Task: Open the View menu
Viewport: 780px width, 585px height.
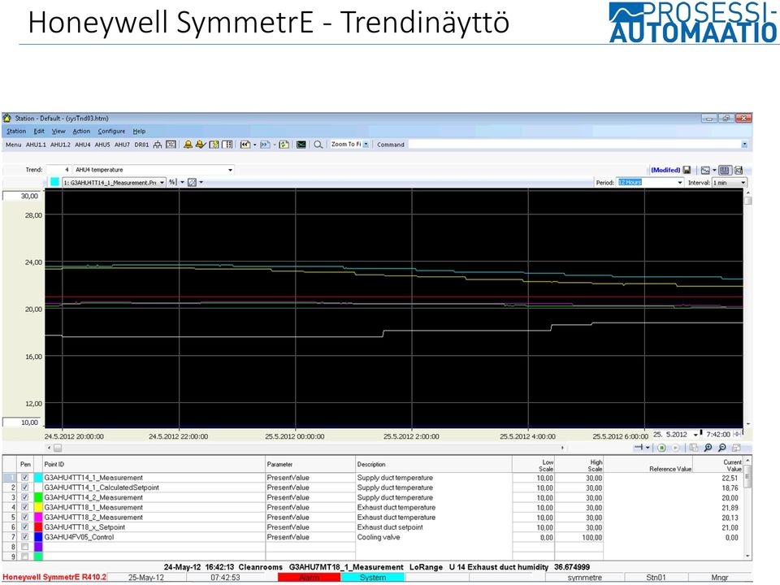Action: tap(58, 132)
